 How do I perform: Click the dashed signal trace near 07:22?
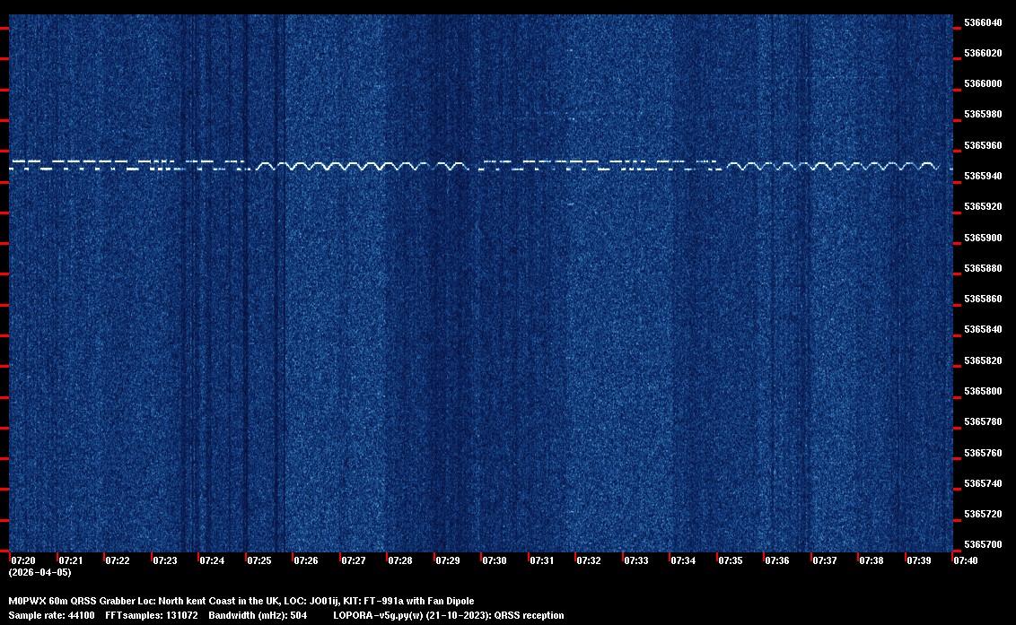click(x=117, y=164)
